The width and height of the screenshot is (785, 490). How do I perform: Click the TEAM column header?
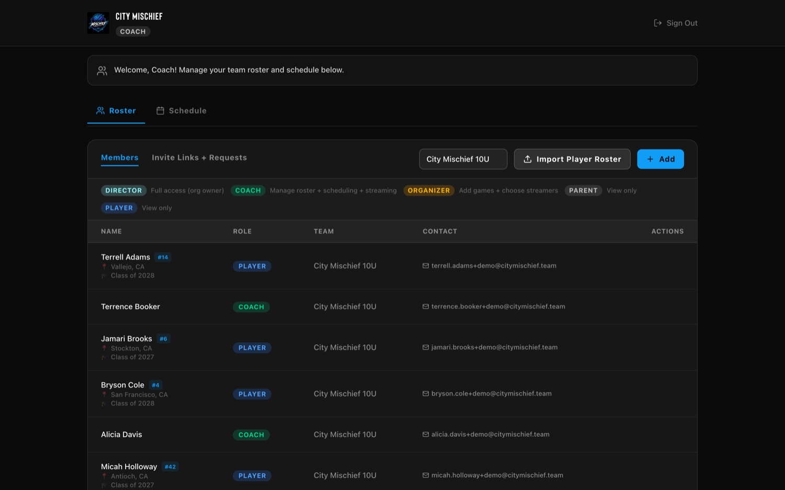click(323, 231)
